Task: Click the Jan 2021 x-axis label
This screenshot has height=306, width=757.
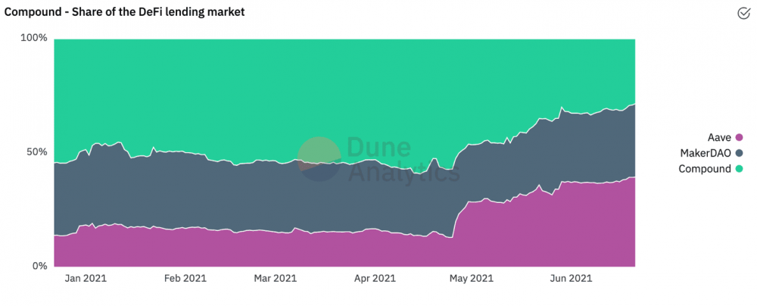Action: [x=86, y=279]
